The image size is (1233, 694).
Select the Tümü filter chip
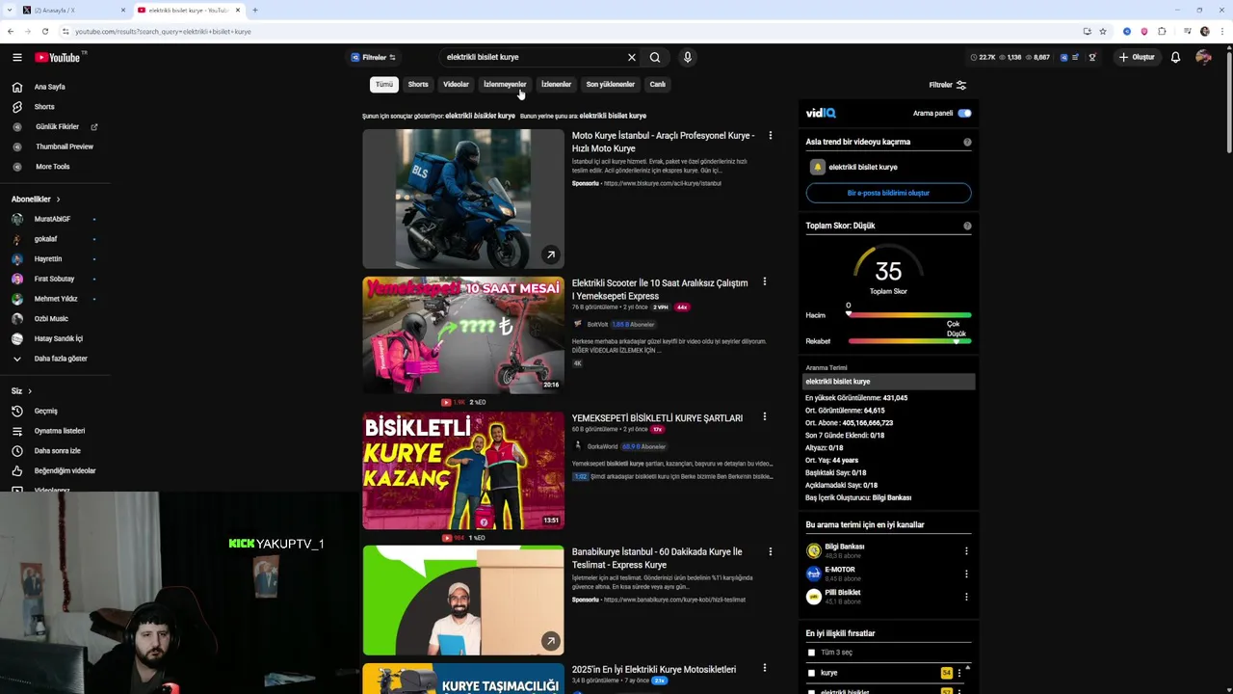[x=384, y=85]
